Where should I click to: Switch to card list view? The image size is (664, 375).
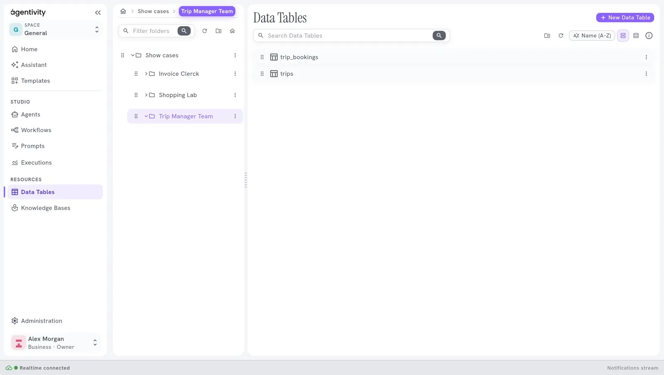[623, 36]
